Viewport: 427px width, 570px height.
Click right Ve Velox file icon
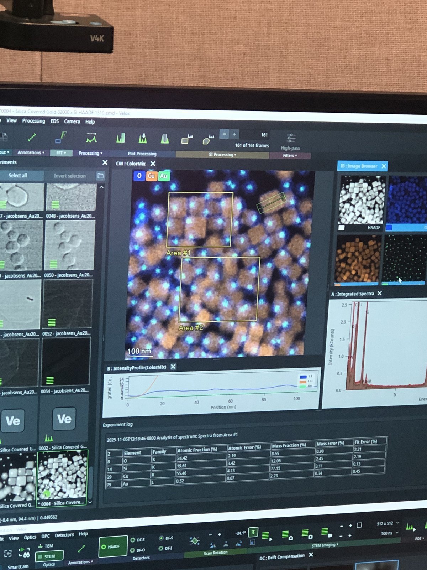(x=64, y=419)
